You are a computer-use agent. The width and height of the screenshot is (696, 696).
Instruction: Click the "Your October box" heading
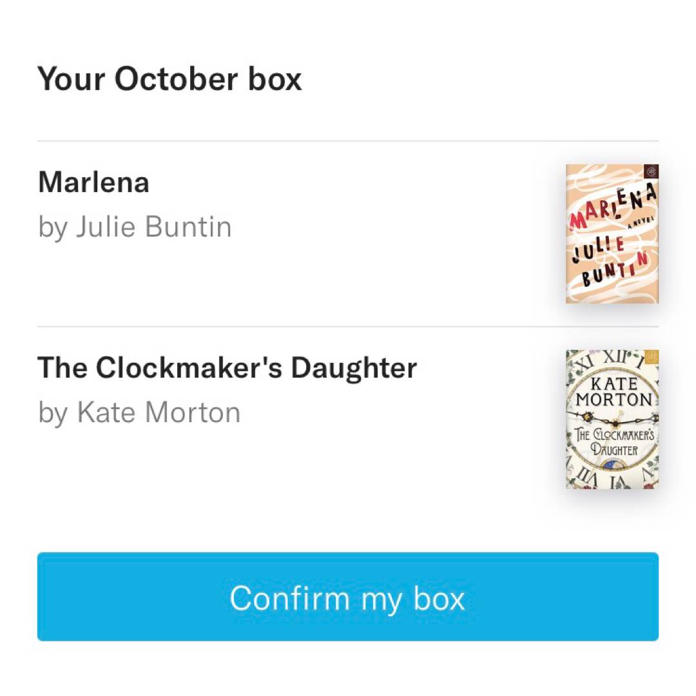pyautogui.click(x=169, y=79)
